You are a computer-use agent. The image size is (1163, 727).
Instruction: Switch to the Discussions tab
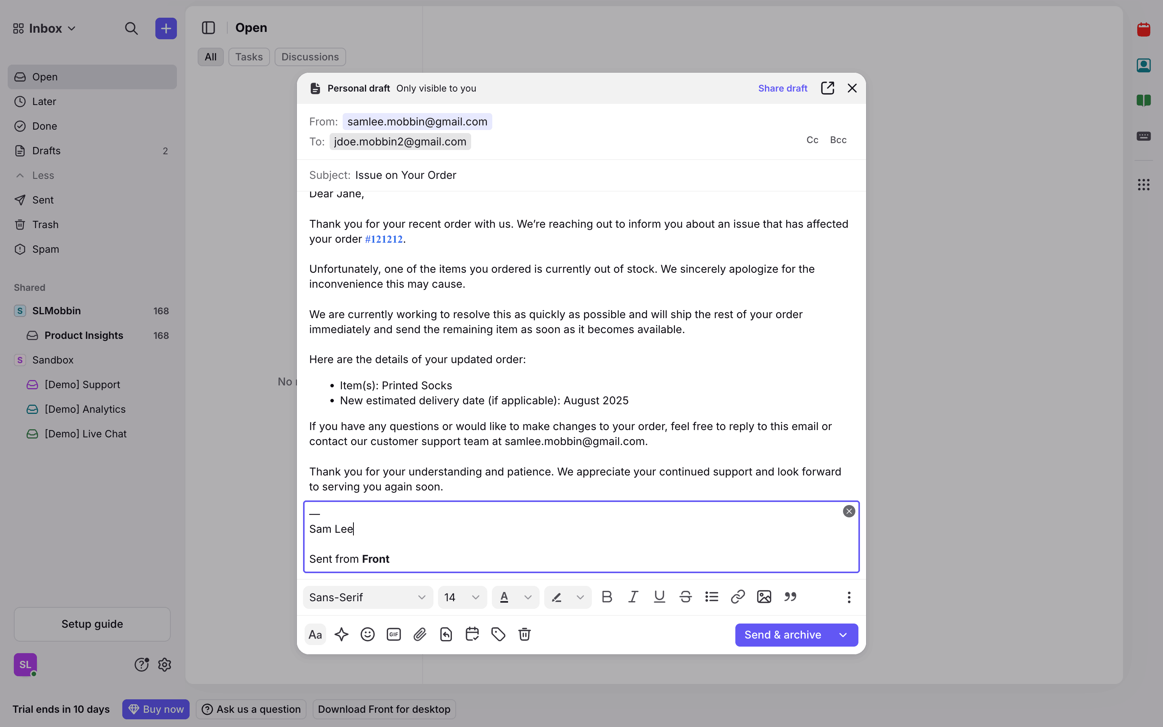pyautogui.click(x=310, y=57)
